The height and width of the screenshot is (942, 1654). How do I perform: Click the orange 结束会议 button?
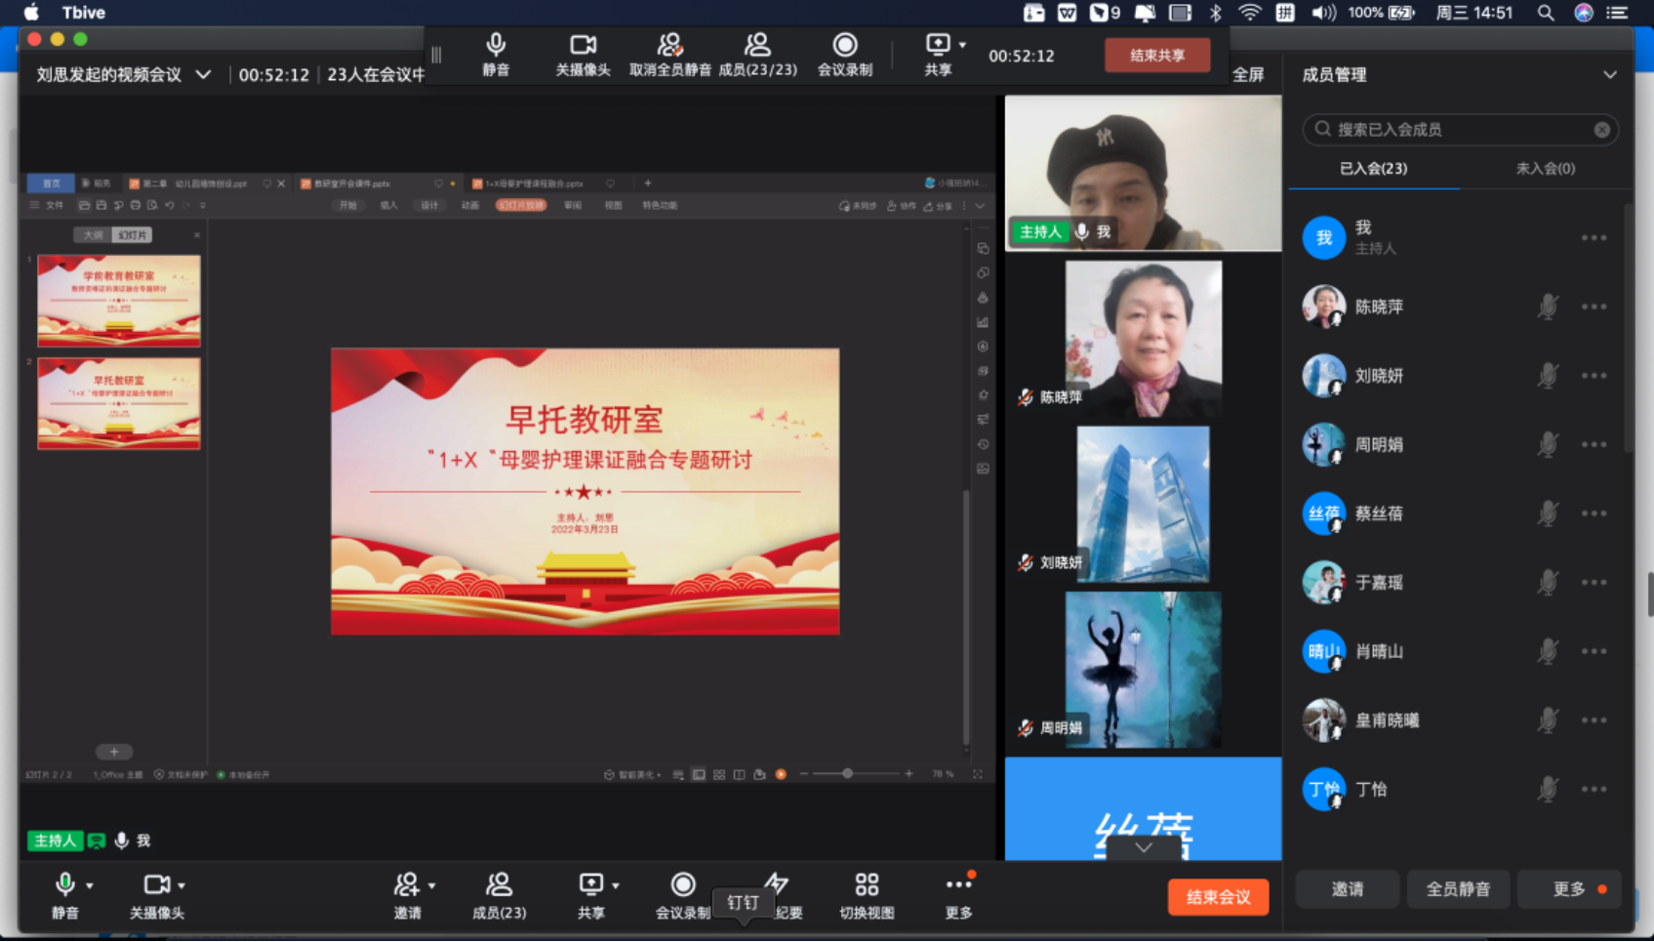pyautogui.click(x=1218, y=897)
